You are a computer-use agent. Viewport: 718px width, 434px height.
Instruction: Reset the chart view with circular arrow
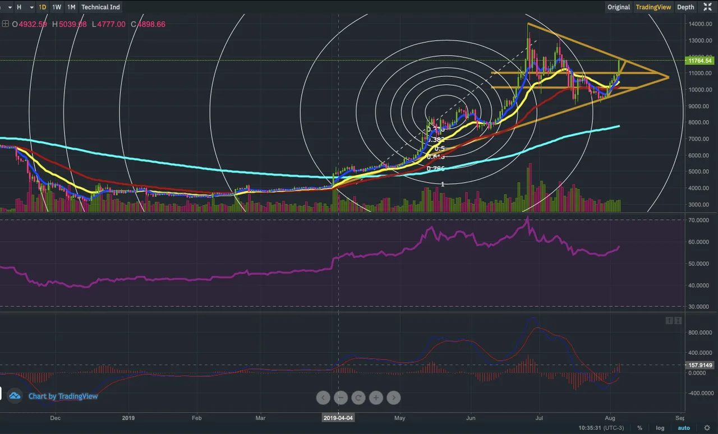(358, 398)
